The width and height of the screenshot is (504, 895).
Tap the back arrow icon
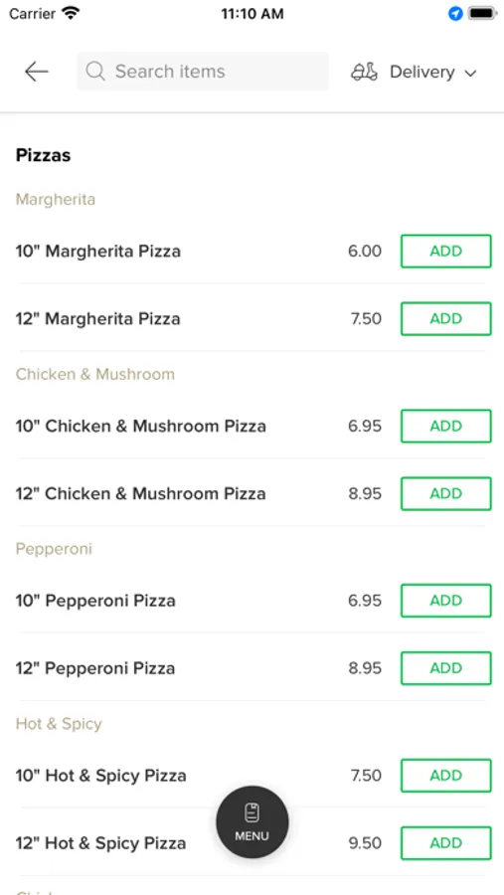click(37, 72)
